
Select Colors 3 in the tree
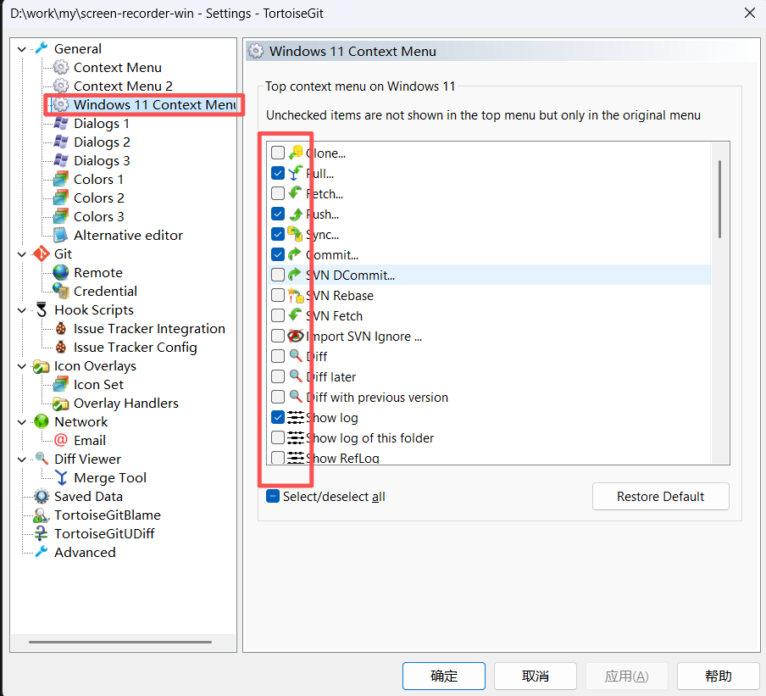pos(98,216)
